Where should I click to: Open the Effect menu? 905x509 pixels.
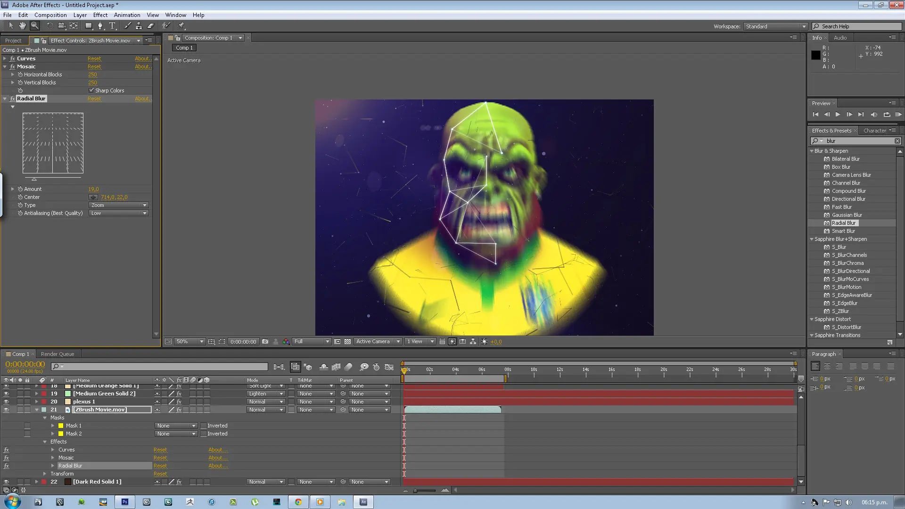pos(100,15)
